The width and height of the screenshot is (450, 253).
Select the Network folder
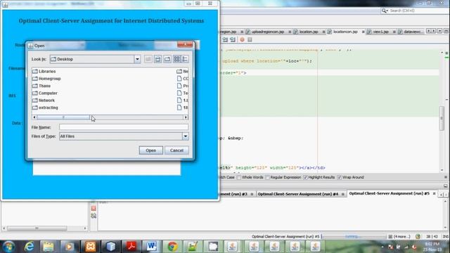click(44, 100)
